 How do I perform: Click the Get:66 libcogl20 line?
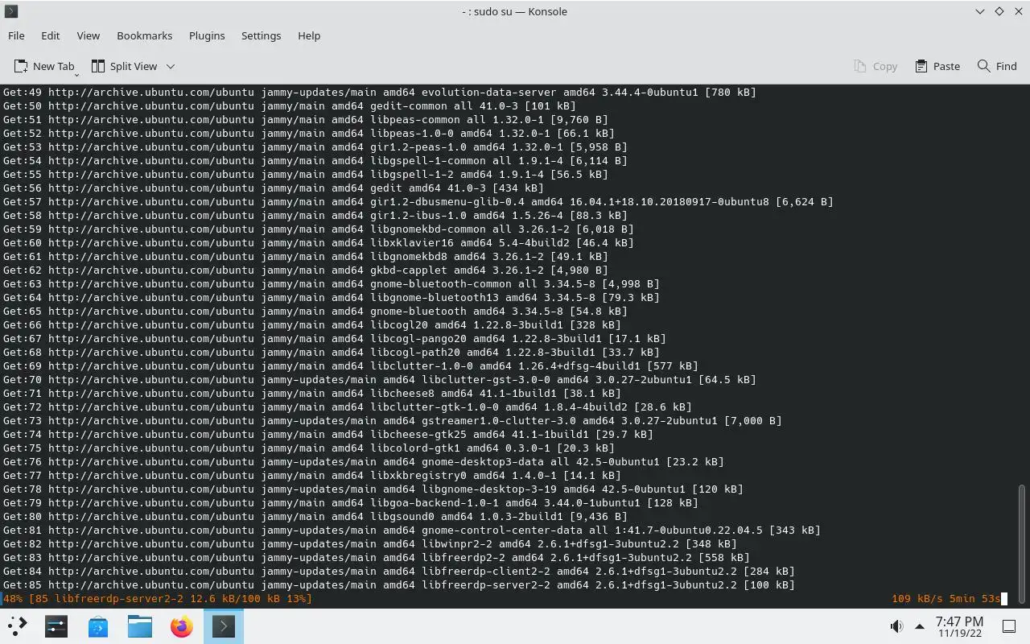tap(311, 325)
